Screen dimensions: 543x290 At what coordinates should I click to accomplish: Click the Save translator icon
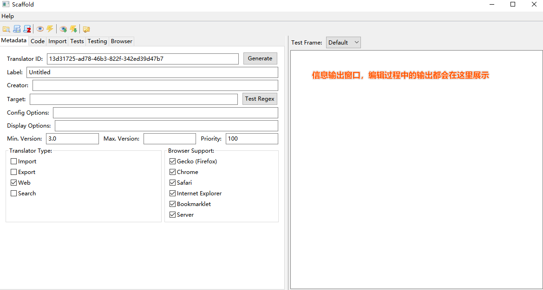coord(17,29)
